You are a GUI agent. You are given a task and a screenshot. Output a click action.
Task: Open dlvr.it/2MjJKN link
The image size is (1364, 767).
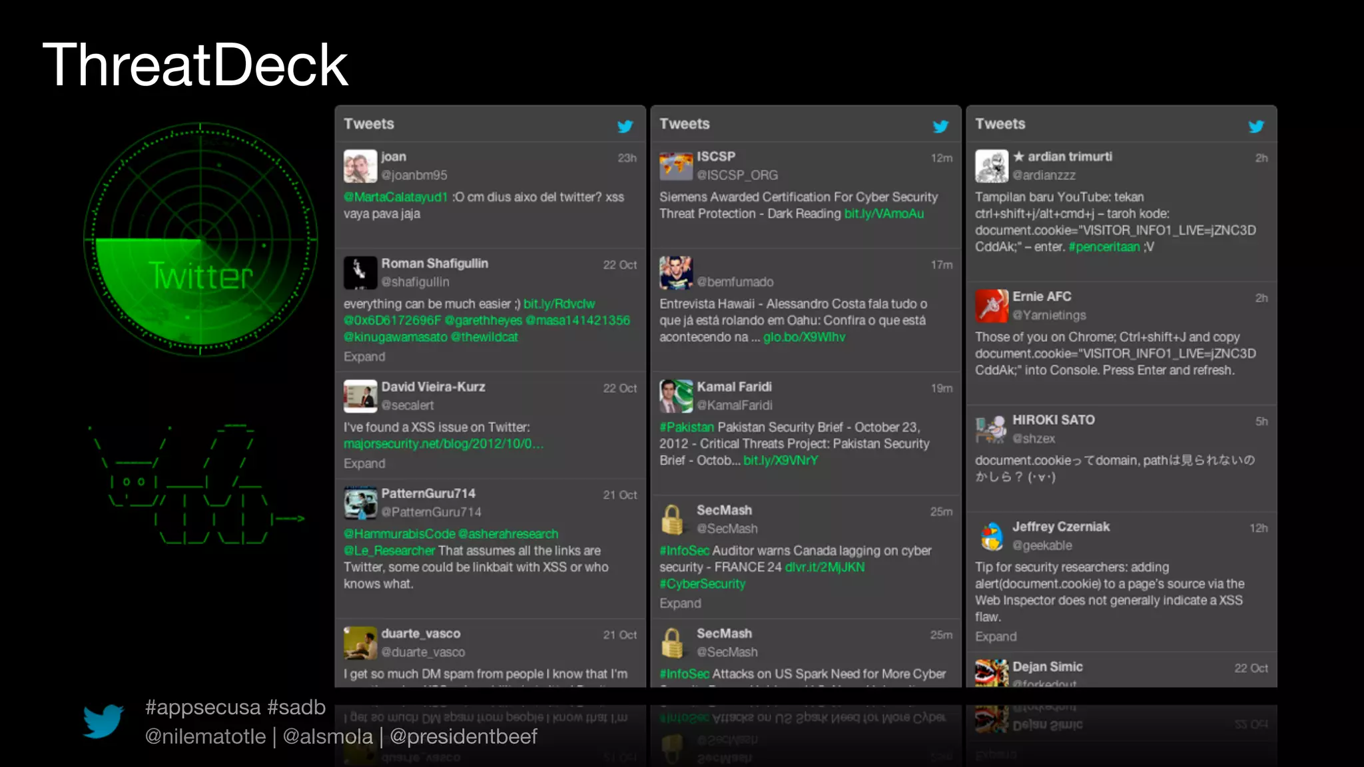click(x=825, y=567)
